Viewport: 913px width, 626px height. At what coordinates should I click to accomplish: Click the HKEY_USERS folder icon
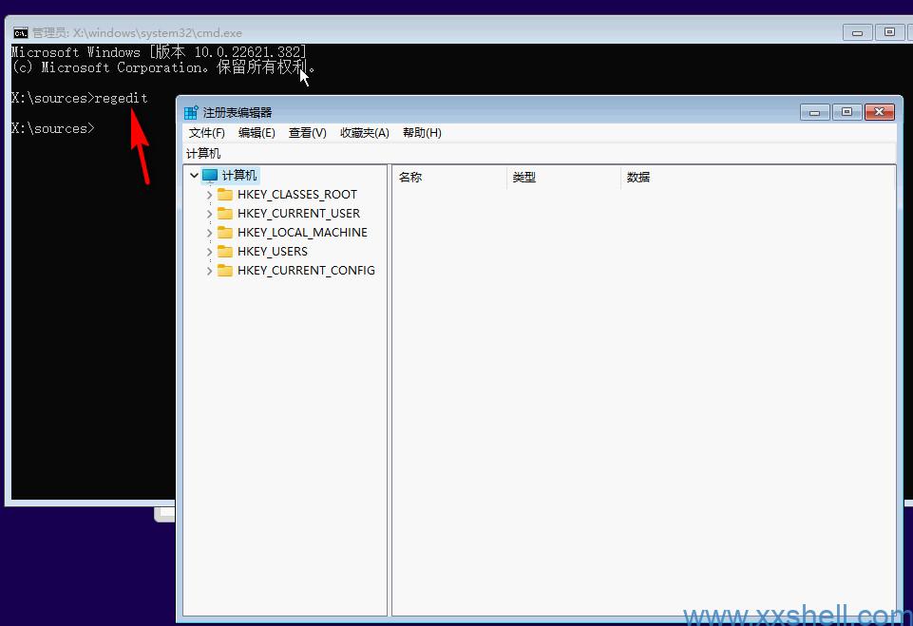pos(225,252)
